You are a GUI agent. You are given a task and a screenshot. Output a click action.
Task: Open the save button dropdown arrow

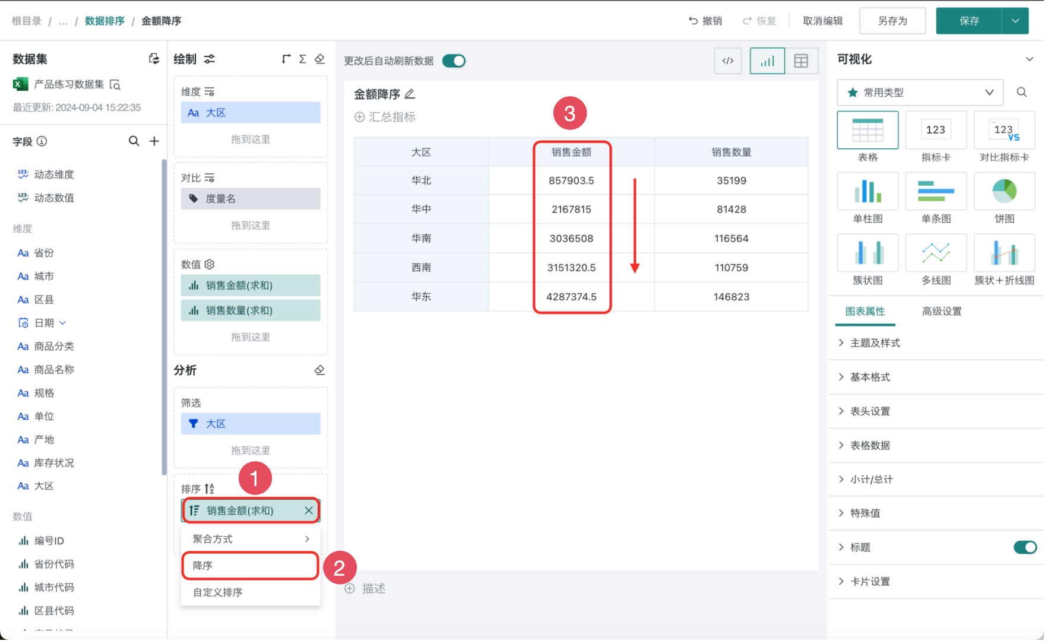(x=1016, y=21)
